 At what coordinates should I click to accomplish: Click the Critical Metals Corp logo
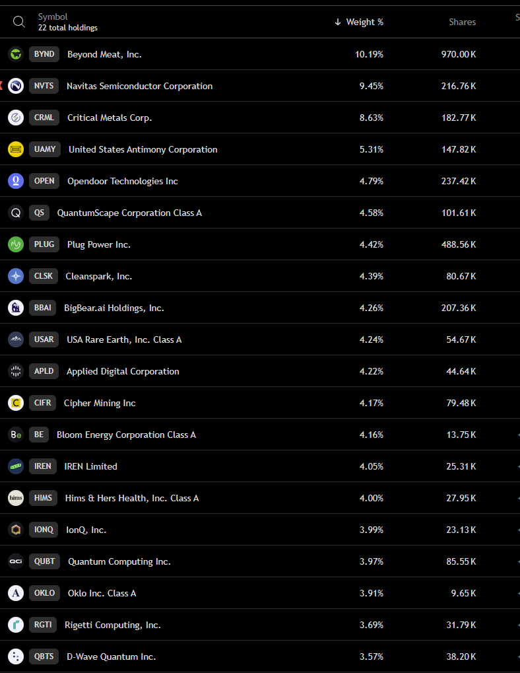[16, 118]
